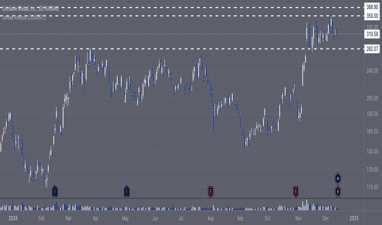Click the Aug label on time axis
Viewport: 382px width, 225px height.
[x=211, y=218]
